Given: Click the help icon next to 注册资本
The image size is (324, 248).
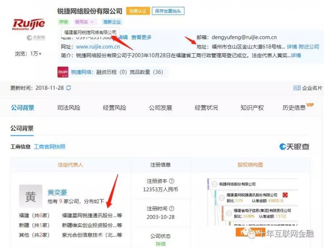Looking at the screenshot, I should click(171, 181).
